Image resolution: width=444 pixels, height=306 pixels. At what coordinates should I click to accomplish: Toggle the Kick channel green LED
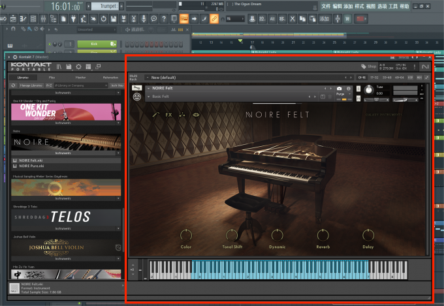(x=50, y=44)
